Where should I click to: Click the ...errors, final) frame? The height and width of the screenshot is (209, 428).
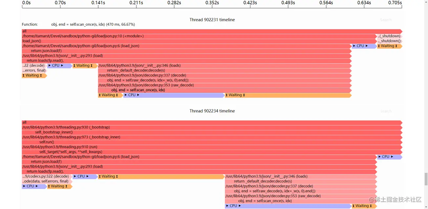pos(34,70)
